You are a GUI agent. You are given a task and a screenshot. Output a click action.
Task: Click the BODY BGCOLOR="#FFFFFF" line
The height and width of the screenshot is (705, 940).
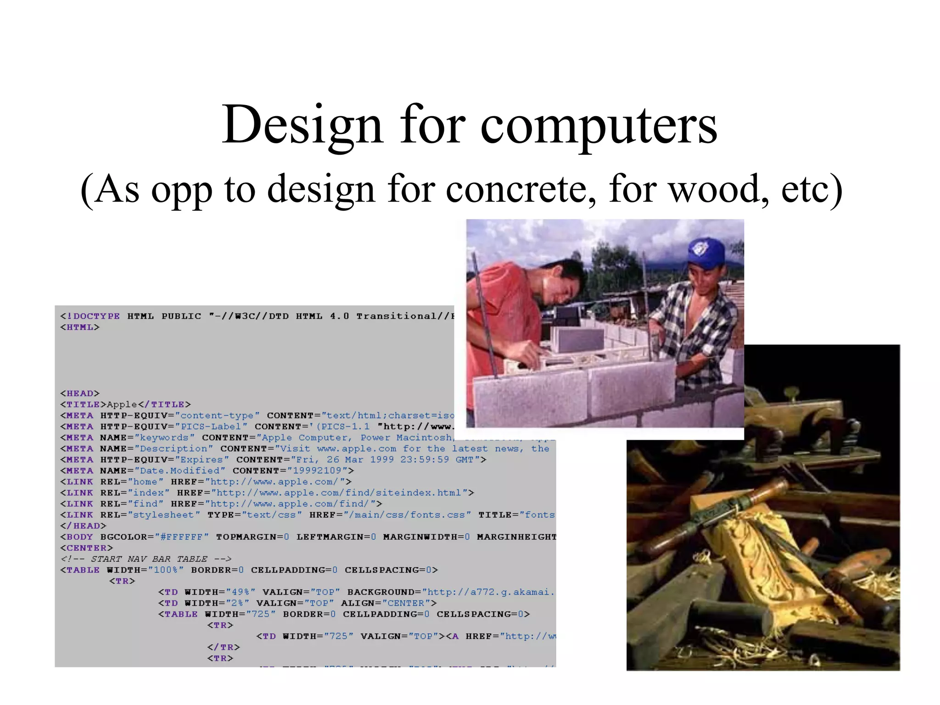tap(308, 537)
